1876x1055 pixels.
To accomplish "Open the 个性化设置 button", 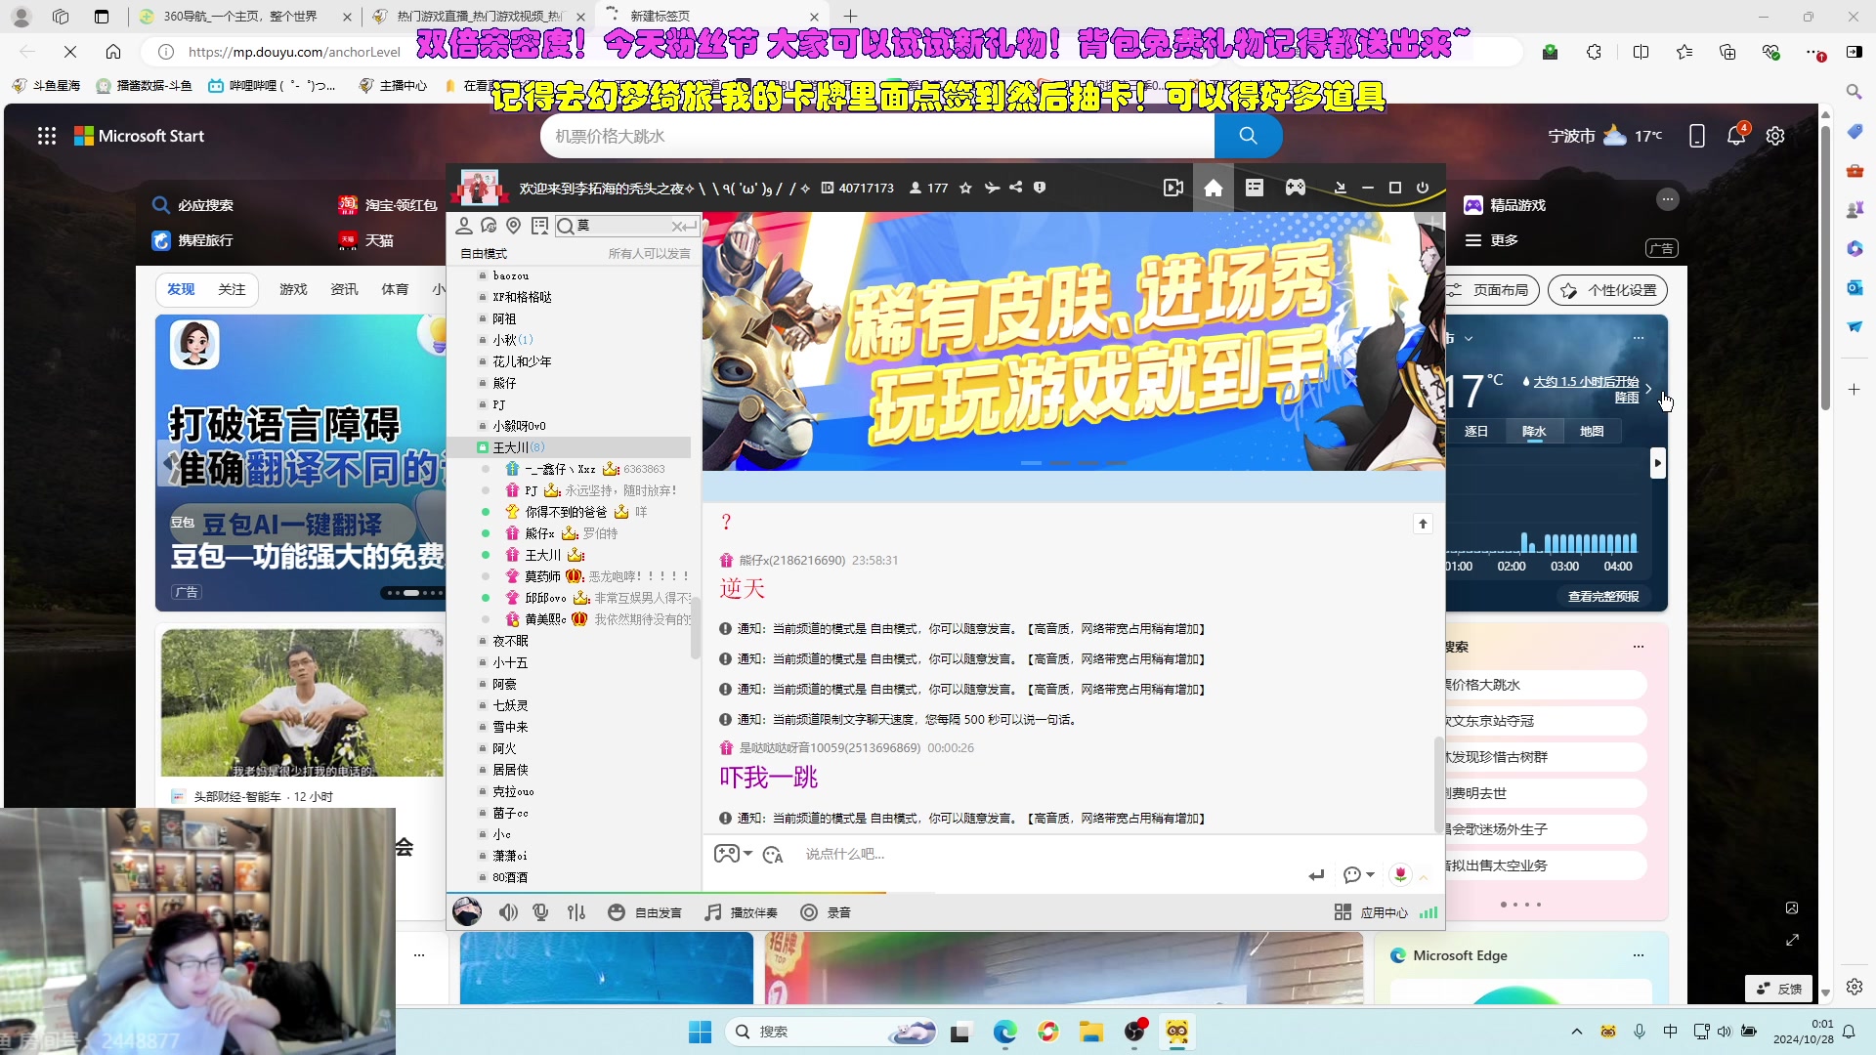I will click(x=1607, y=290).
